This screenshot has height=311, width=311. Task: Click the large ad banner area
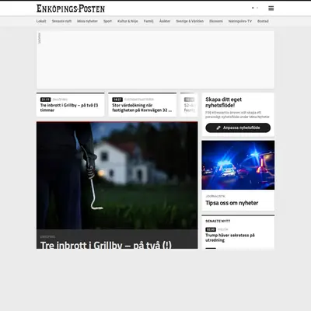pyautogui.click(x=155, y=60)
